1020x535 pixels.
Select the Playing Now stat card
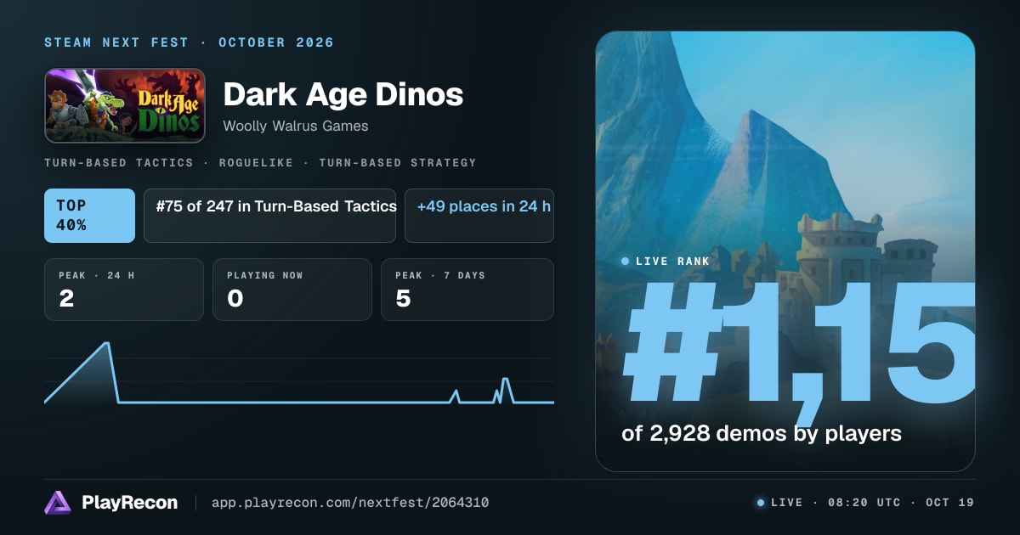(292, 290)
